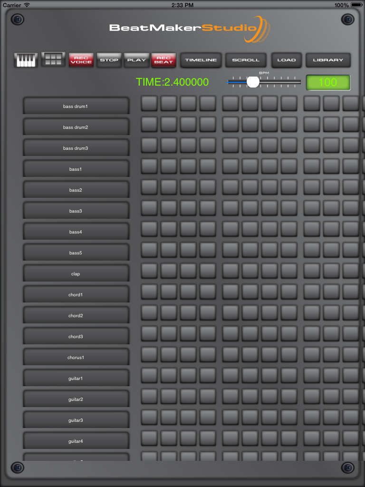Select the chord3 track

point(76,336)
